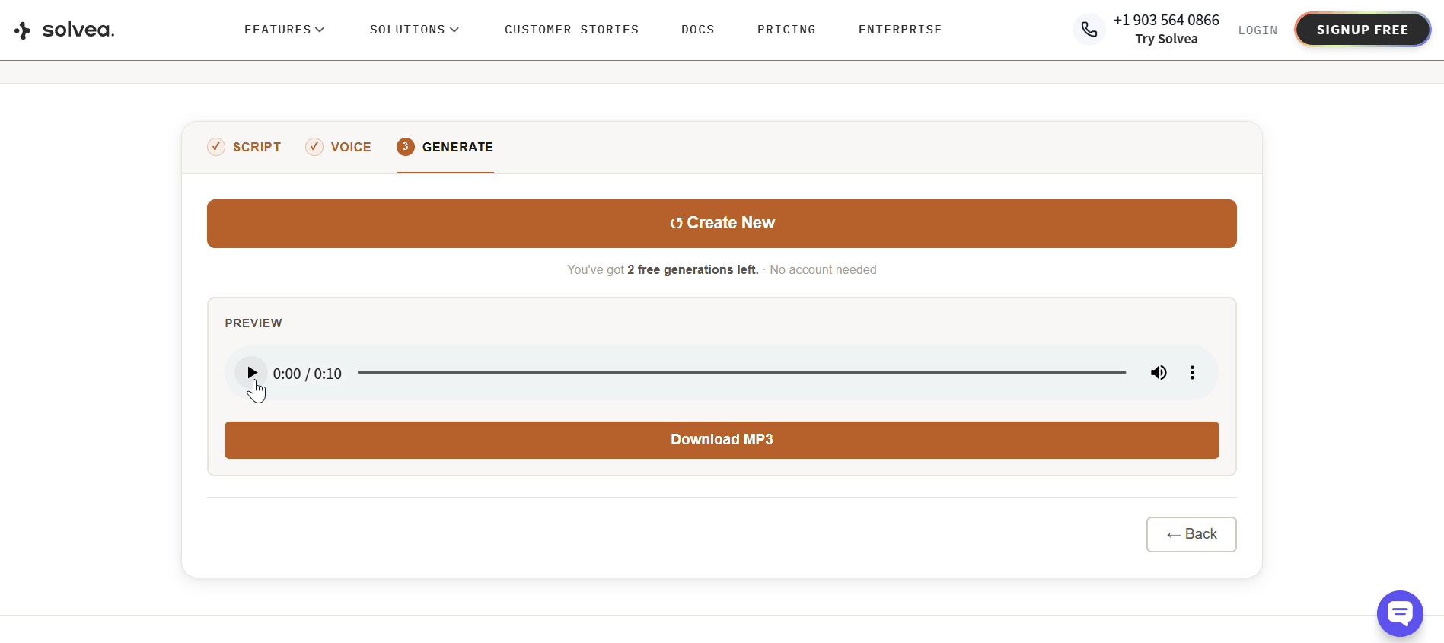Go to the Docs page
This screenshot has height=643, width=1444.
[697, 30]
